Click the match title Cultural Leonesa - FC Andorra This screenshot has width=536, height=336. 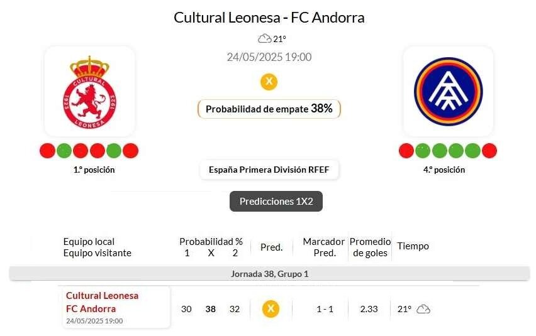(269, 18)
